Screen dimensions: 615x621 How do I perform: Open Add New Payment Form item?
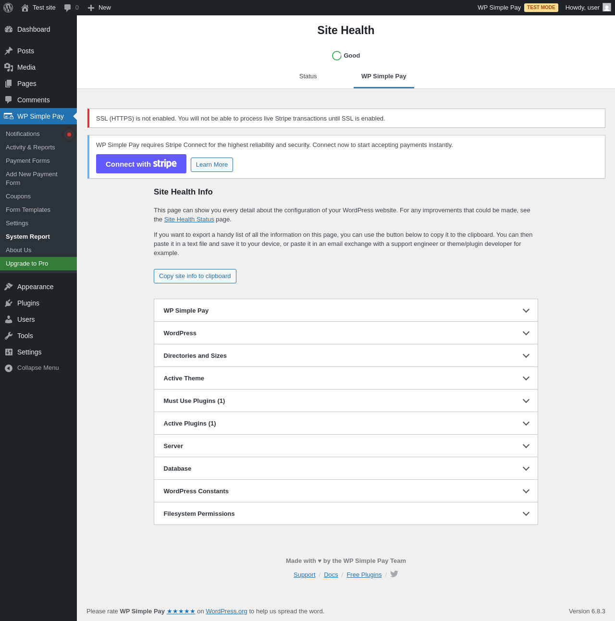coord(38,179)
